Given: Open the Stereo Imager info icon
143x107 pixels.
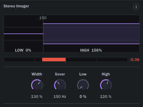Looking at the screenshot, I should click(136, 7).
